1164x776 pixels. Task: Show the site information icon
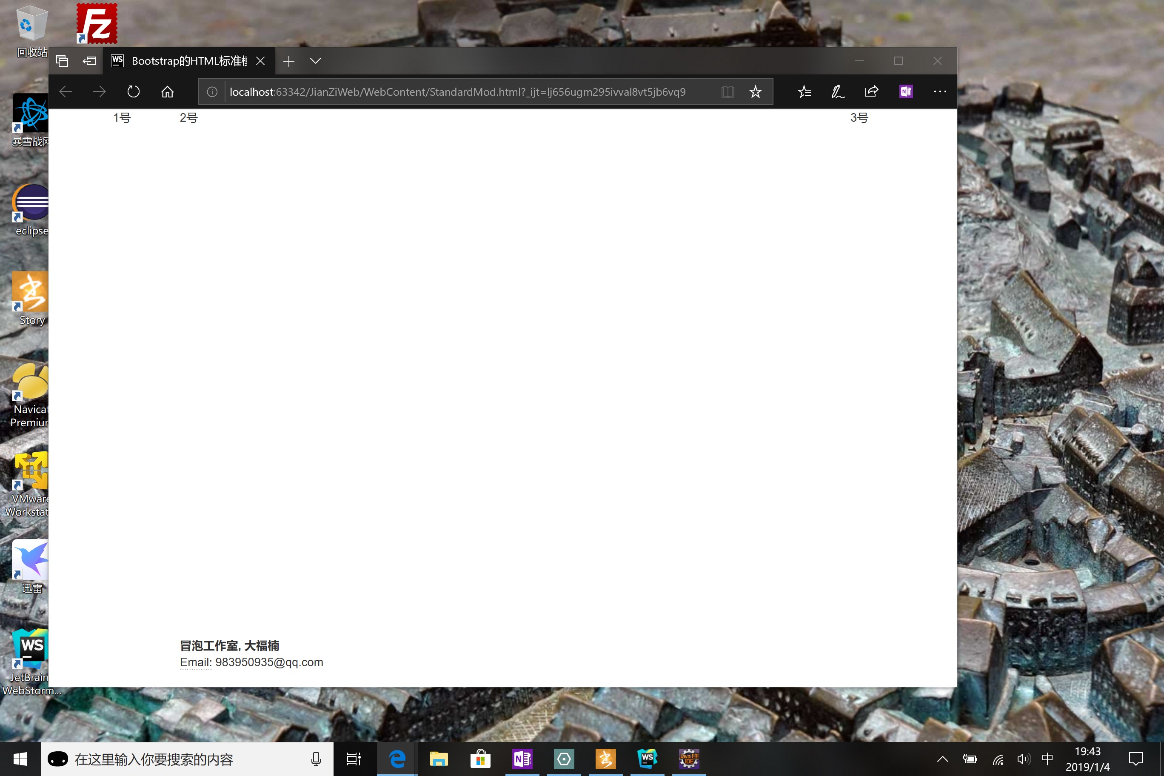point(212,91)
